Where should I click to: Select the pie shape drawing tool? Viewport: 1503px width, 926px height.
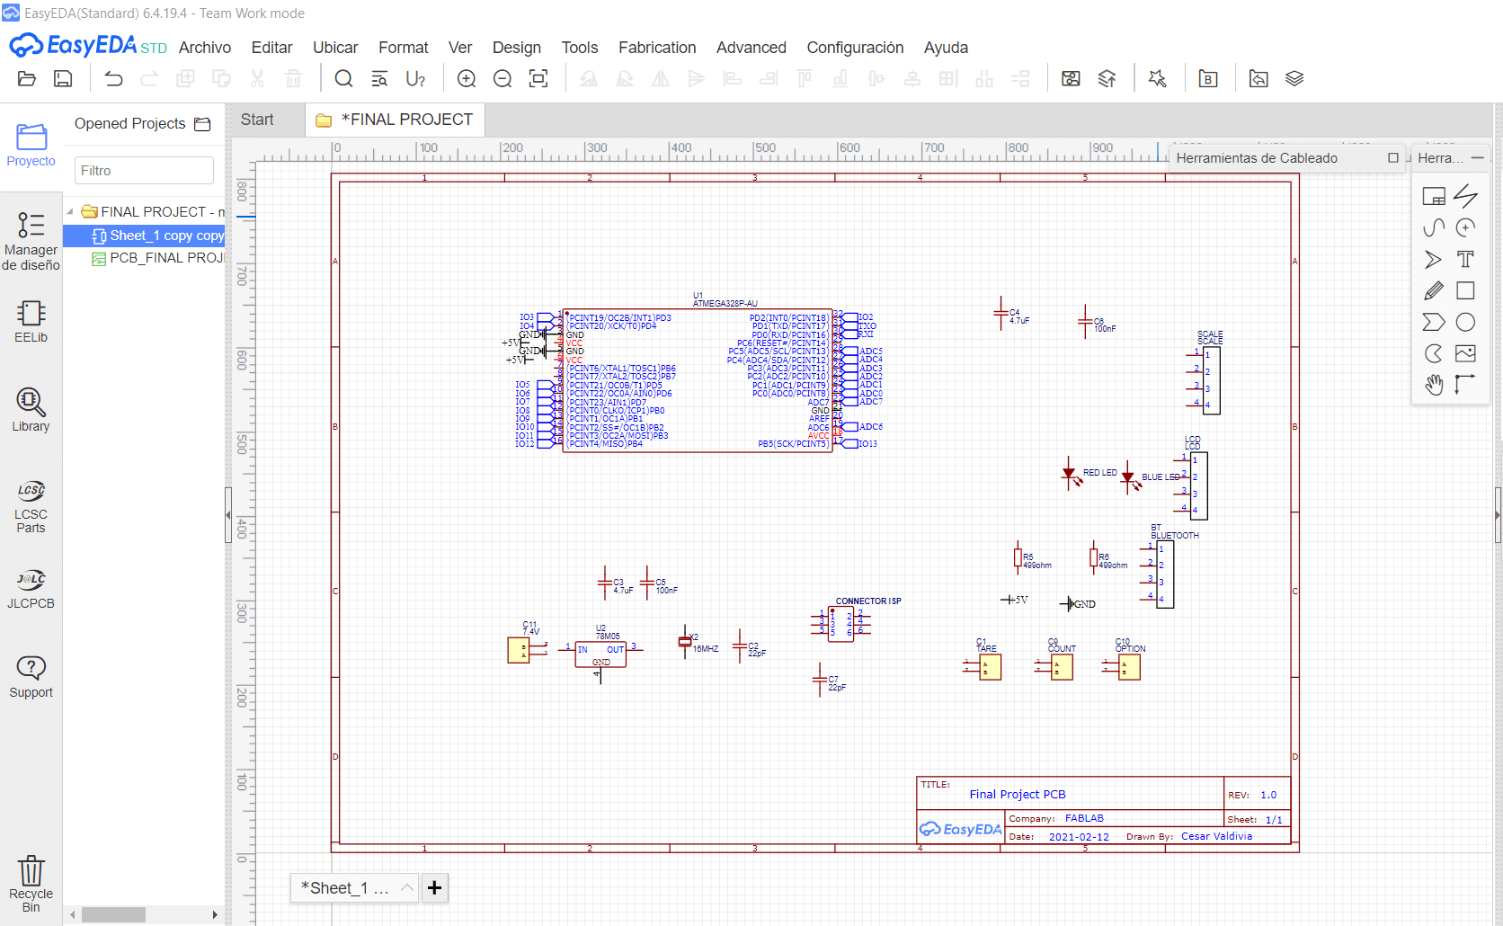pyautogui.click(x=1434, y=353)
